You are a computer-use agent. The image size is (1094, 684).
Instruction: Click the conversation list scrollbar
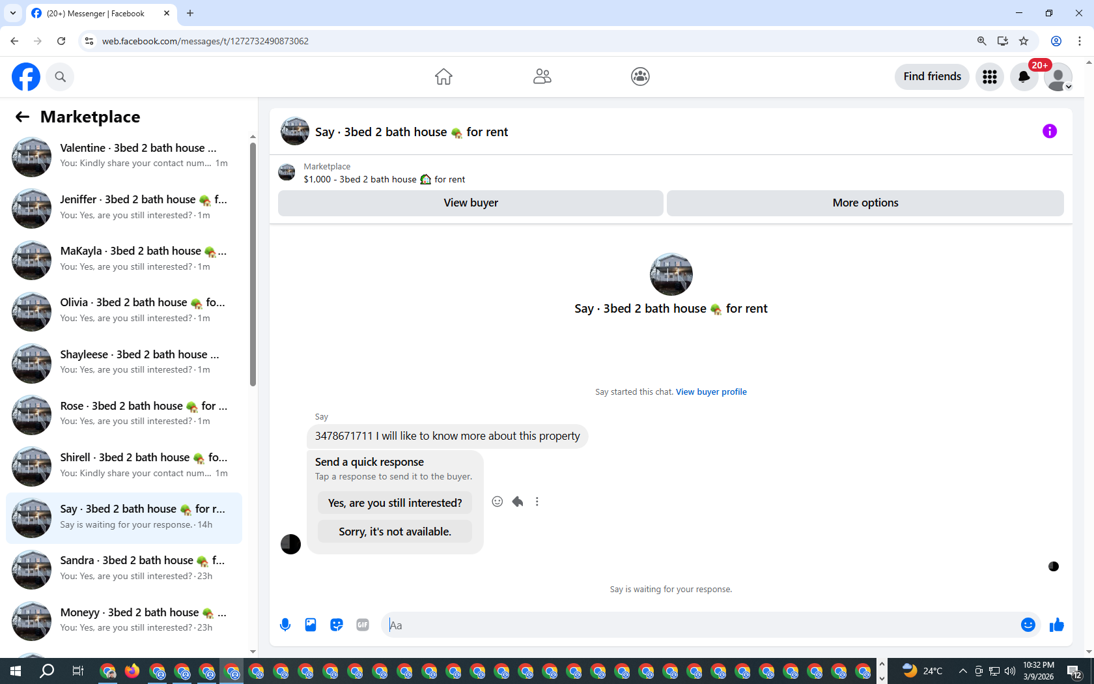coord(253,264)
